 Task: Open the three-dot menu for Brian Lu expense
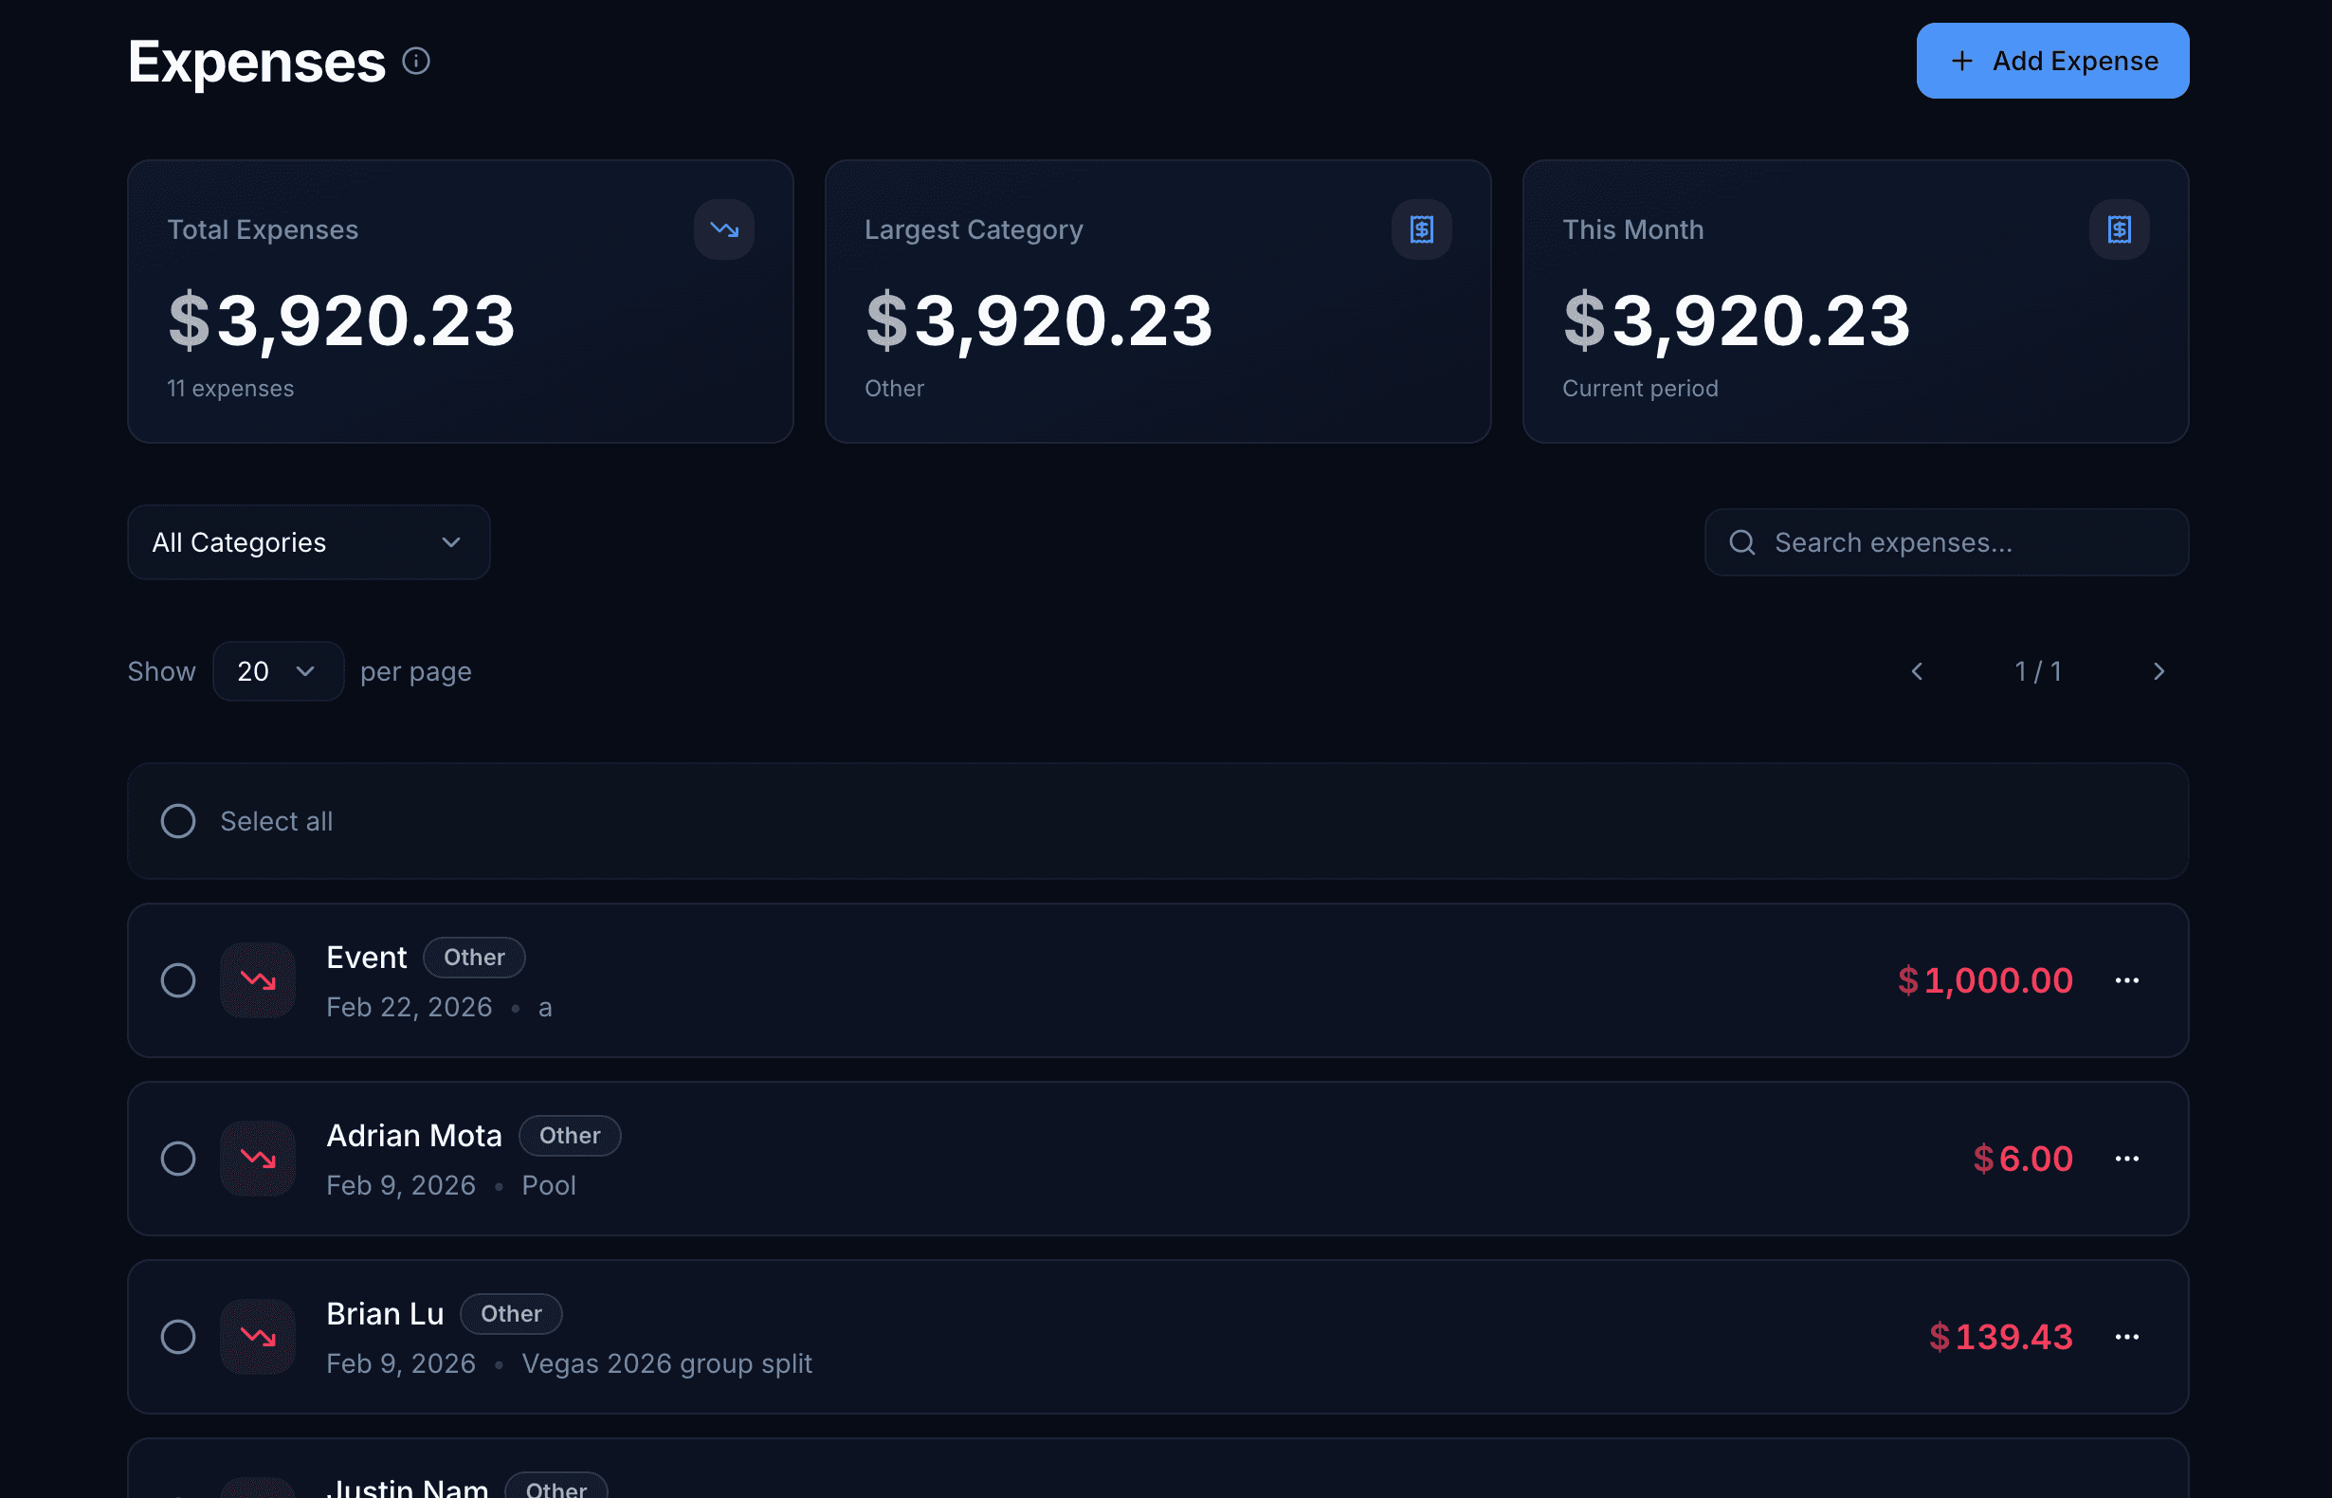2128,1337
